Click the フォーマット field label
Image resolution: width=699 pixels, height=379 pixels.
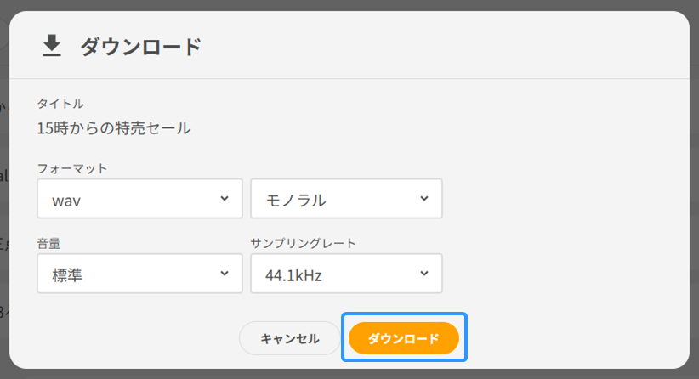(x=72, y=168)
